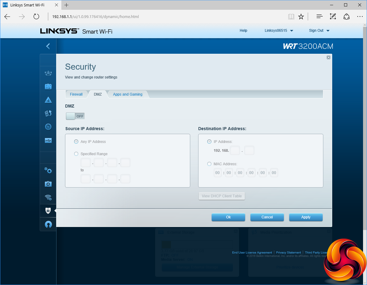This screenshot has width=367, height=285.
Task: Click the browser Back arrow
Action: click(7, 16)
